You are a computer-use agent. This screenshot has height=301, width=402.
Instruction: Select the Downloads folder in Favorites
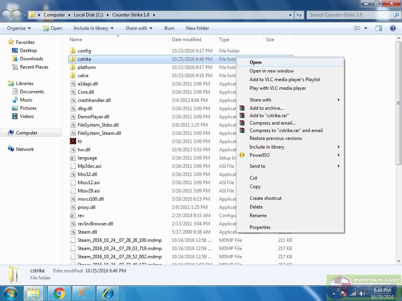click(31, 59)
